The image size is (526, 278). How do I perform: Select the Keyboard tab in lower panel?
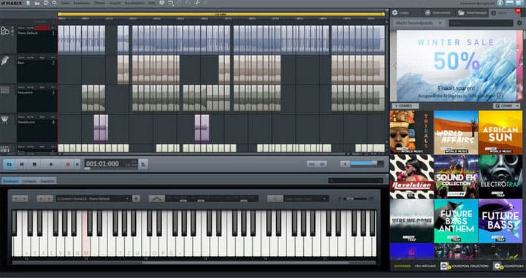coord(10,181)
